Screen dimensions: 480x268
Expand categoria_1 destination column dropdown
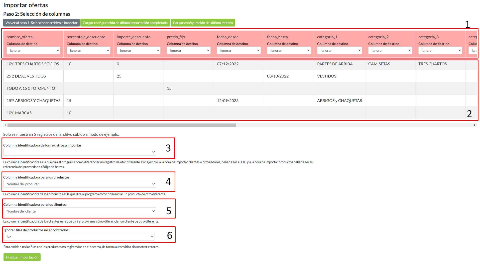click(x=339, y=50)
